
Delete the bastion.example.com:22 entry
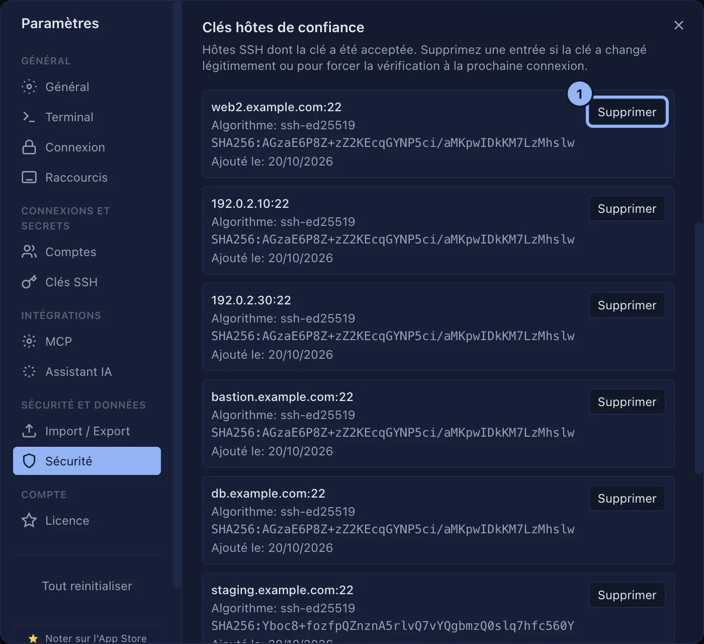tap(627, 401)
